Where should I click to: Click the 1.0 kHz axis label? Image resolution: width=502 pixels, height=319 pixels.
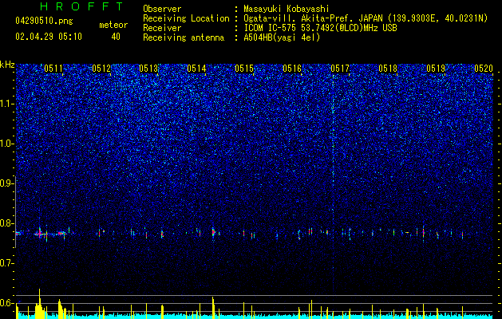click(x=6, y=144)
